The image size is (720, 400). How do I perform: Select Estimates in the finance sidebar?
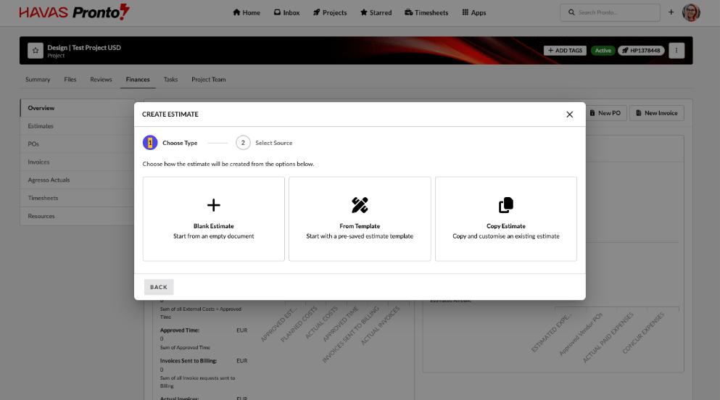[41, 126]
